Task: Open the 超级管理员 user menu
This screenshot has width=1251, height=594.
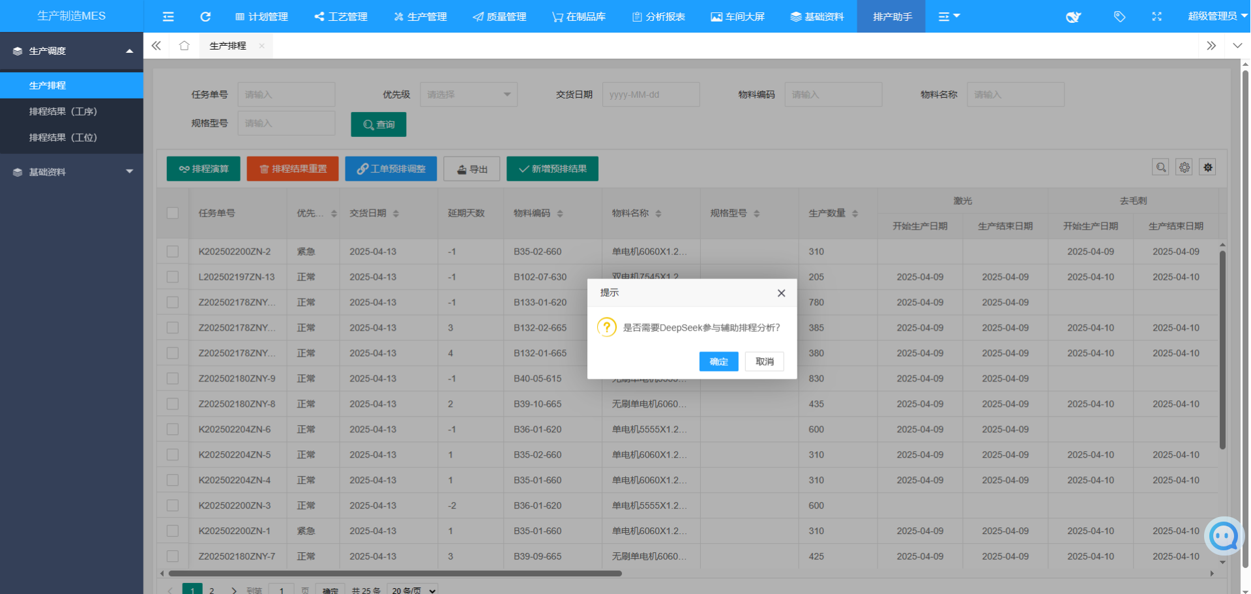Action: (1215, 16)
